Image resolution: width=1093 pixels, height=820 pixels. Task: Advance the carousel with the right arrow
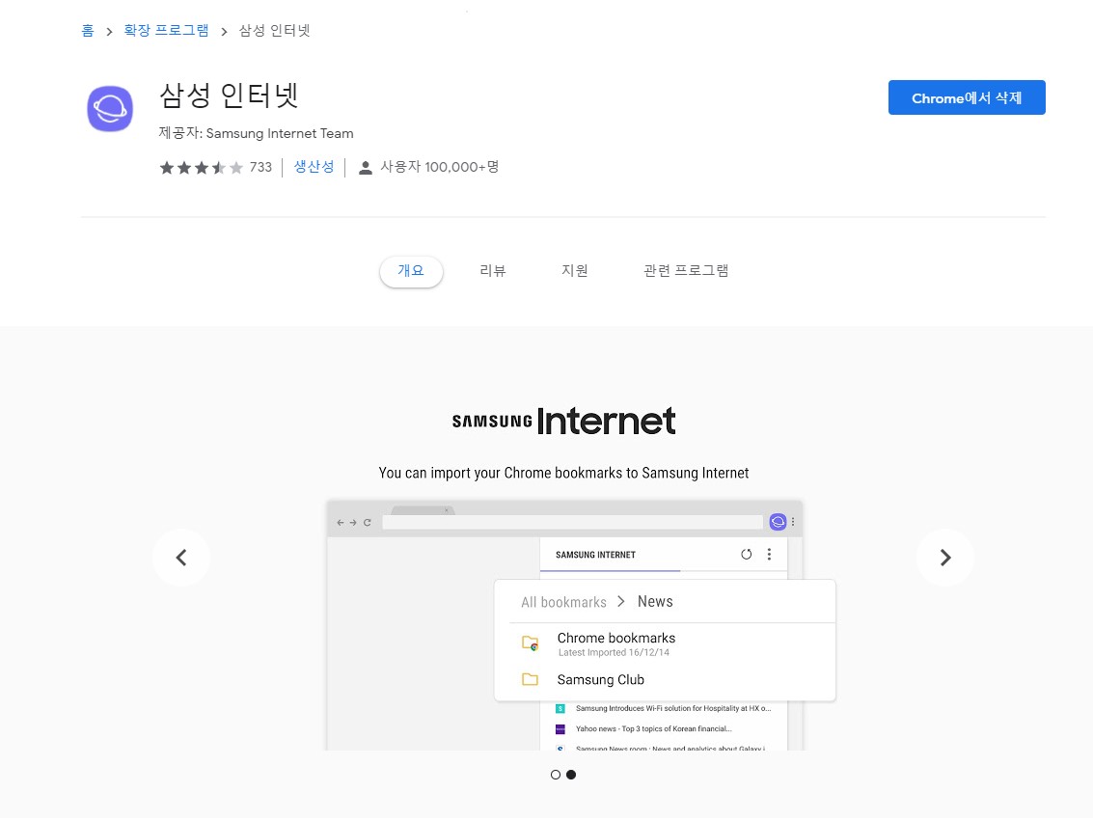coord(945,558)
